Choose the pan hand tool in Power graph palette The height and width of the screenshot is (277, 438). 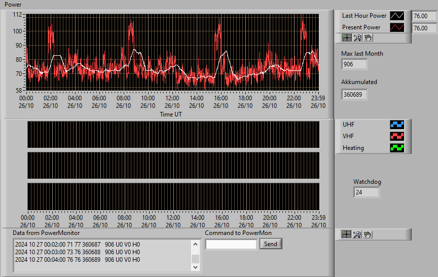[x=368, y=37]
